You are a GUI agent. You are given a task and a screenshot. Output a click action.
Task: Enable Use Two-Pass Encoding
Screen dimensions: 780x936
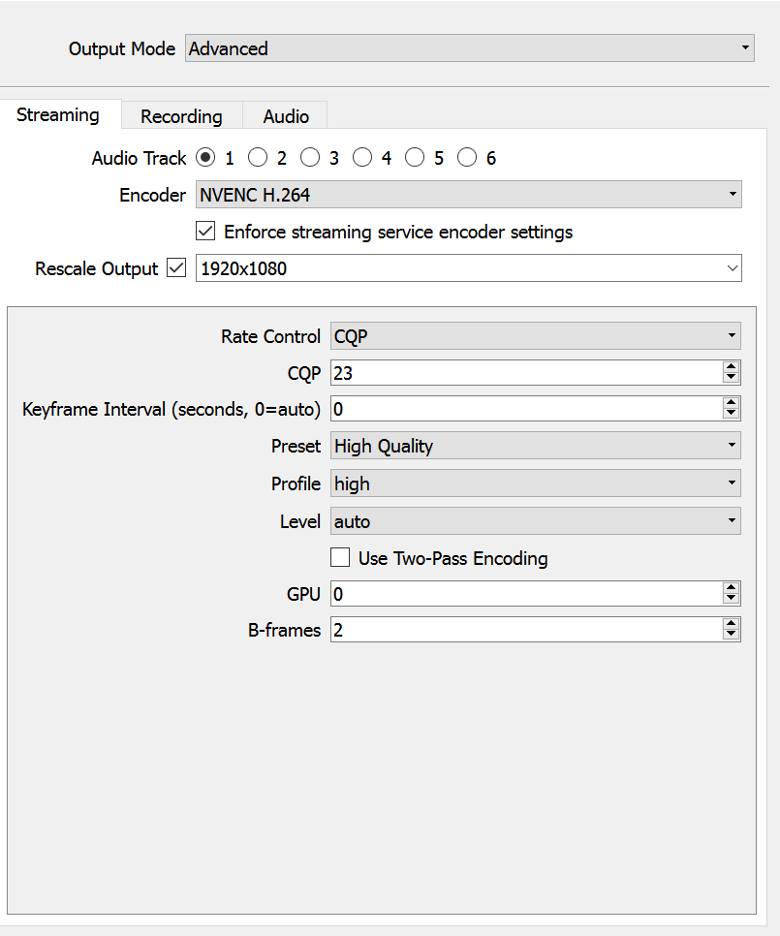point(340,557)
